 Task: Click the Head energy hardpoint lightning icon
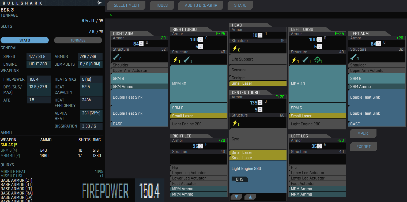click(235, 48)
